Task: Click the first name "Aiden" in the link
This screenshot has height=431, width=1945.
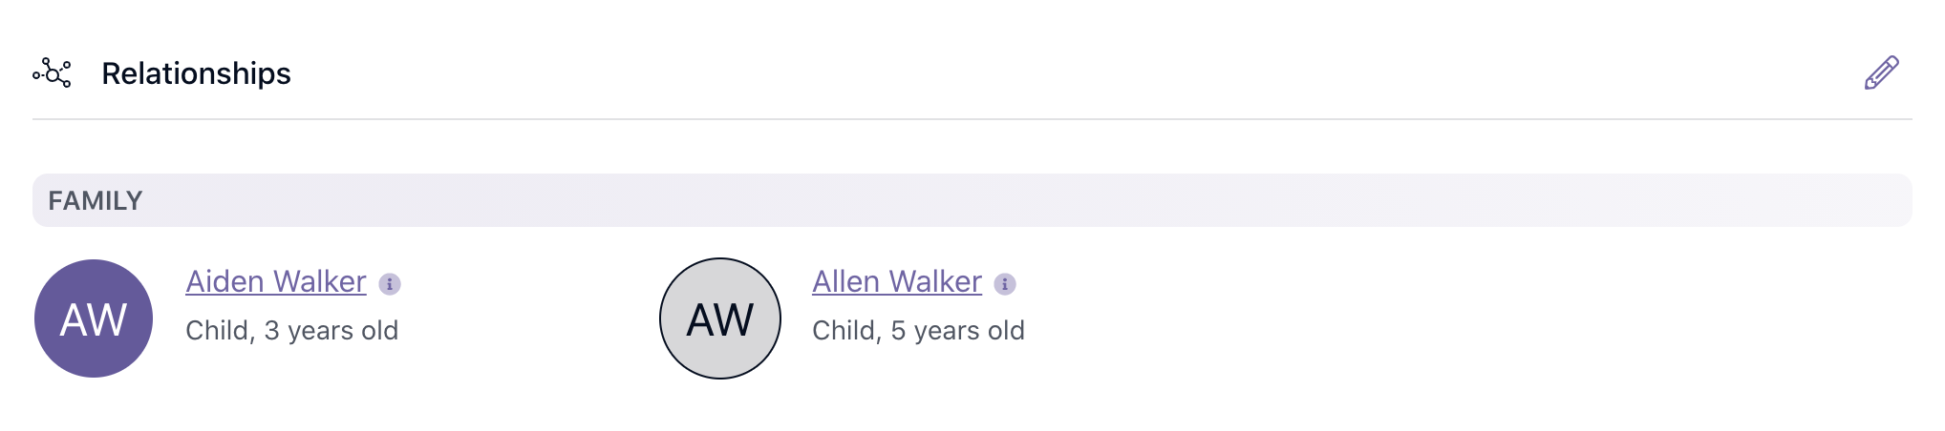Action: tap(225, 281)
